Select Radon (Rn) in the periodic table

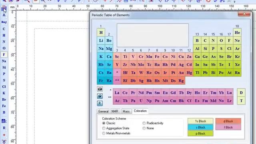point(237,73)
